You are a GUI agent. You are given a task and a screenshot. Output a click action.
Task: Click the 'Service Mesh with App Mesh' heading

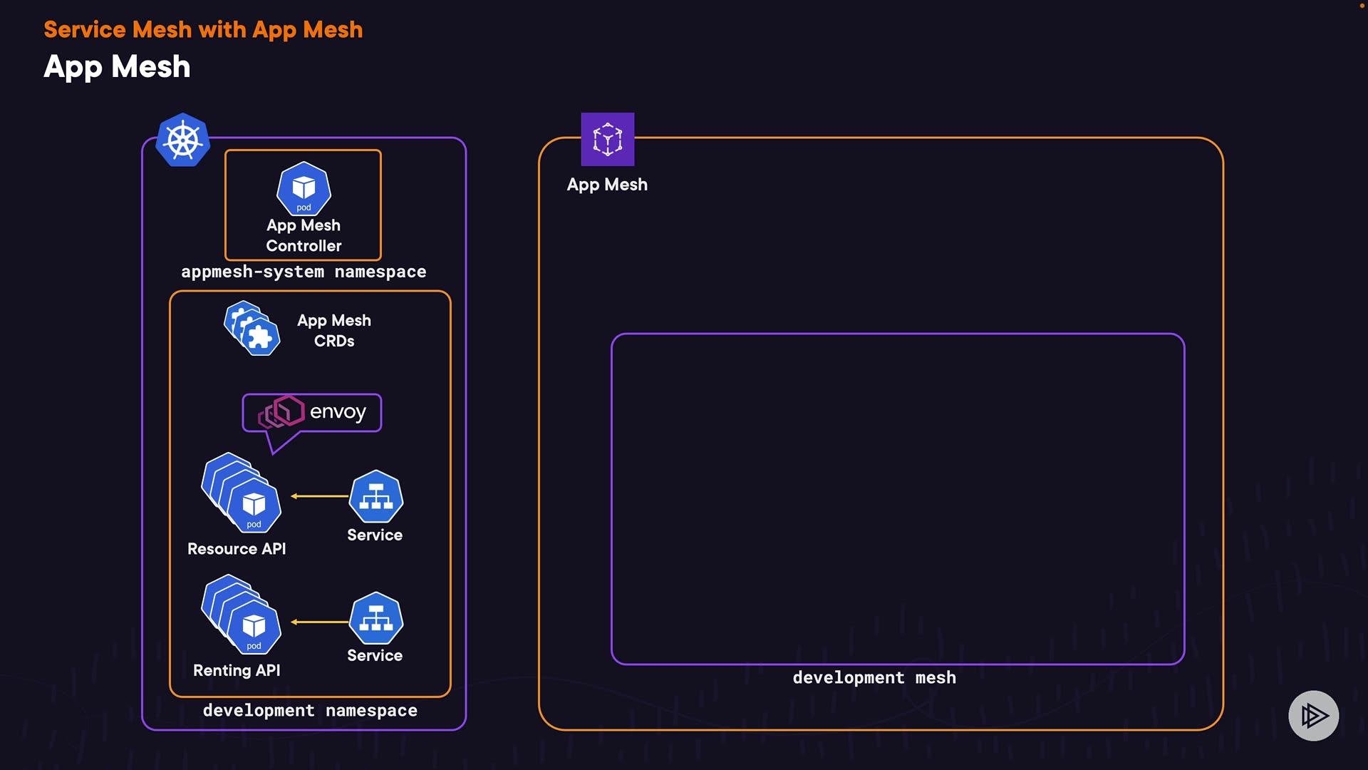point(203,30)
